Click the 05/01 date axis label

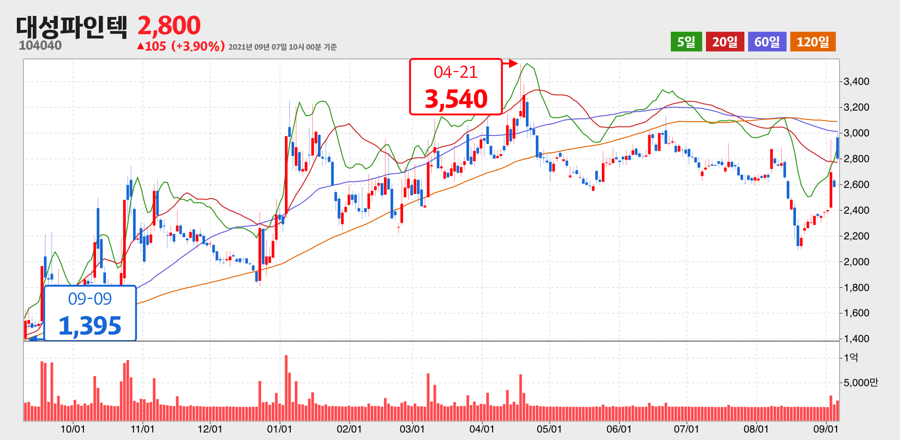549,429
